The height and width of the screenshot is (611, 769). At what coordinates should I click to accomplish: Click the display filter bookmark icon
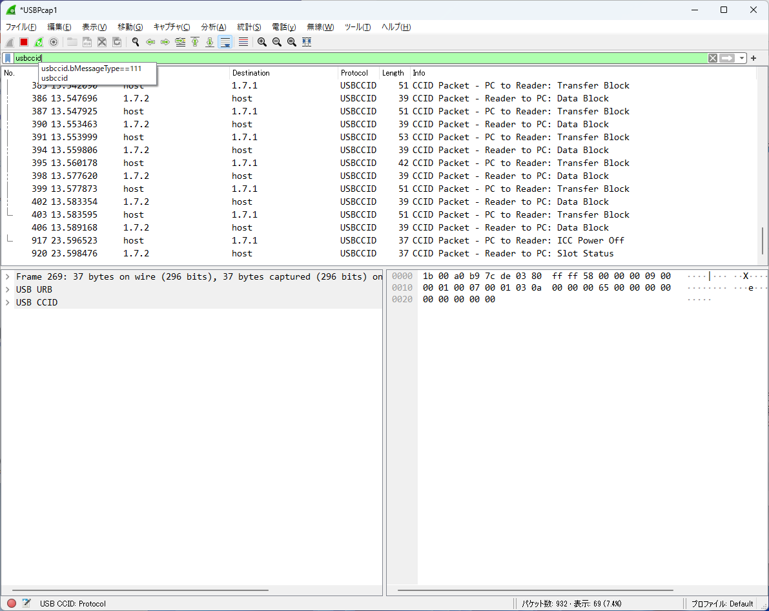(x=7, y=58)
